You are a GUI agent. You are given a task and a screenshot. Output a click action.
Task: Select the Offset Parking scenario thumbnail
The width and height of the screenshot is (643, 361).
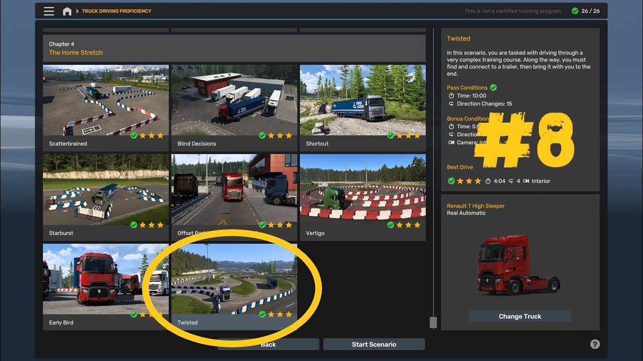coord(234,190)
